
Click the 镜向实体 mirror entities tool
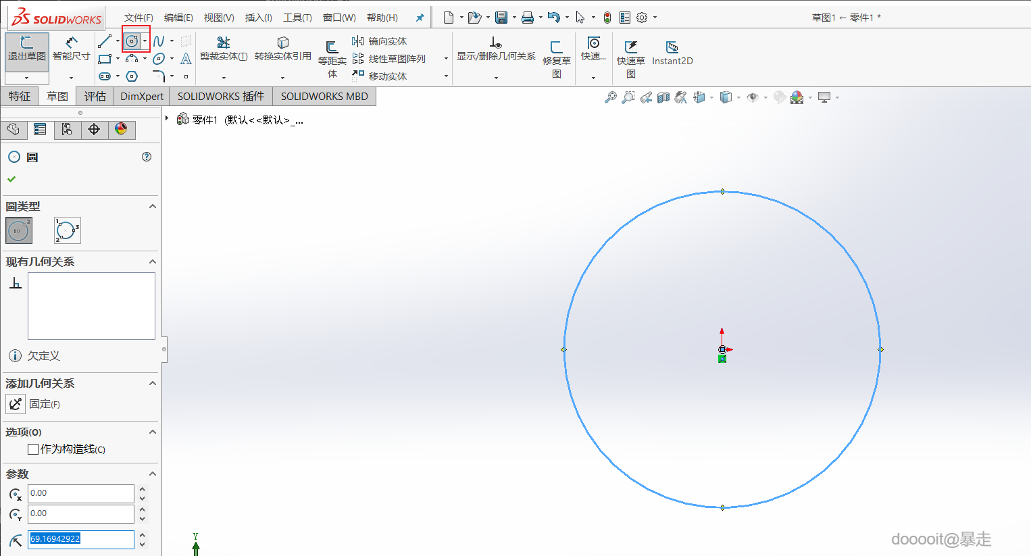pyautogui.click(x=380, y=42)
